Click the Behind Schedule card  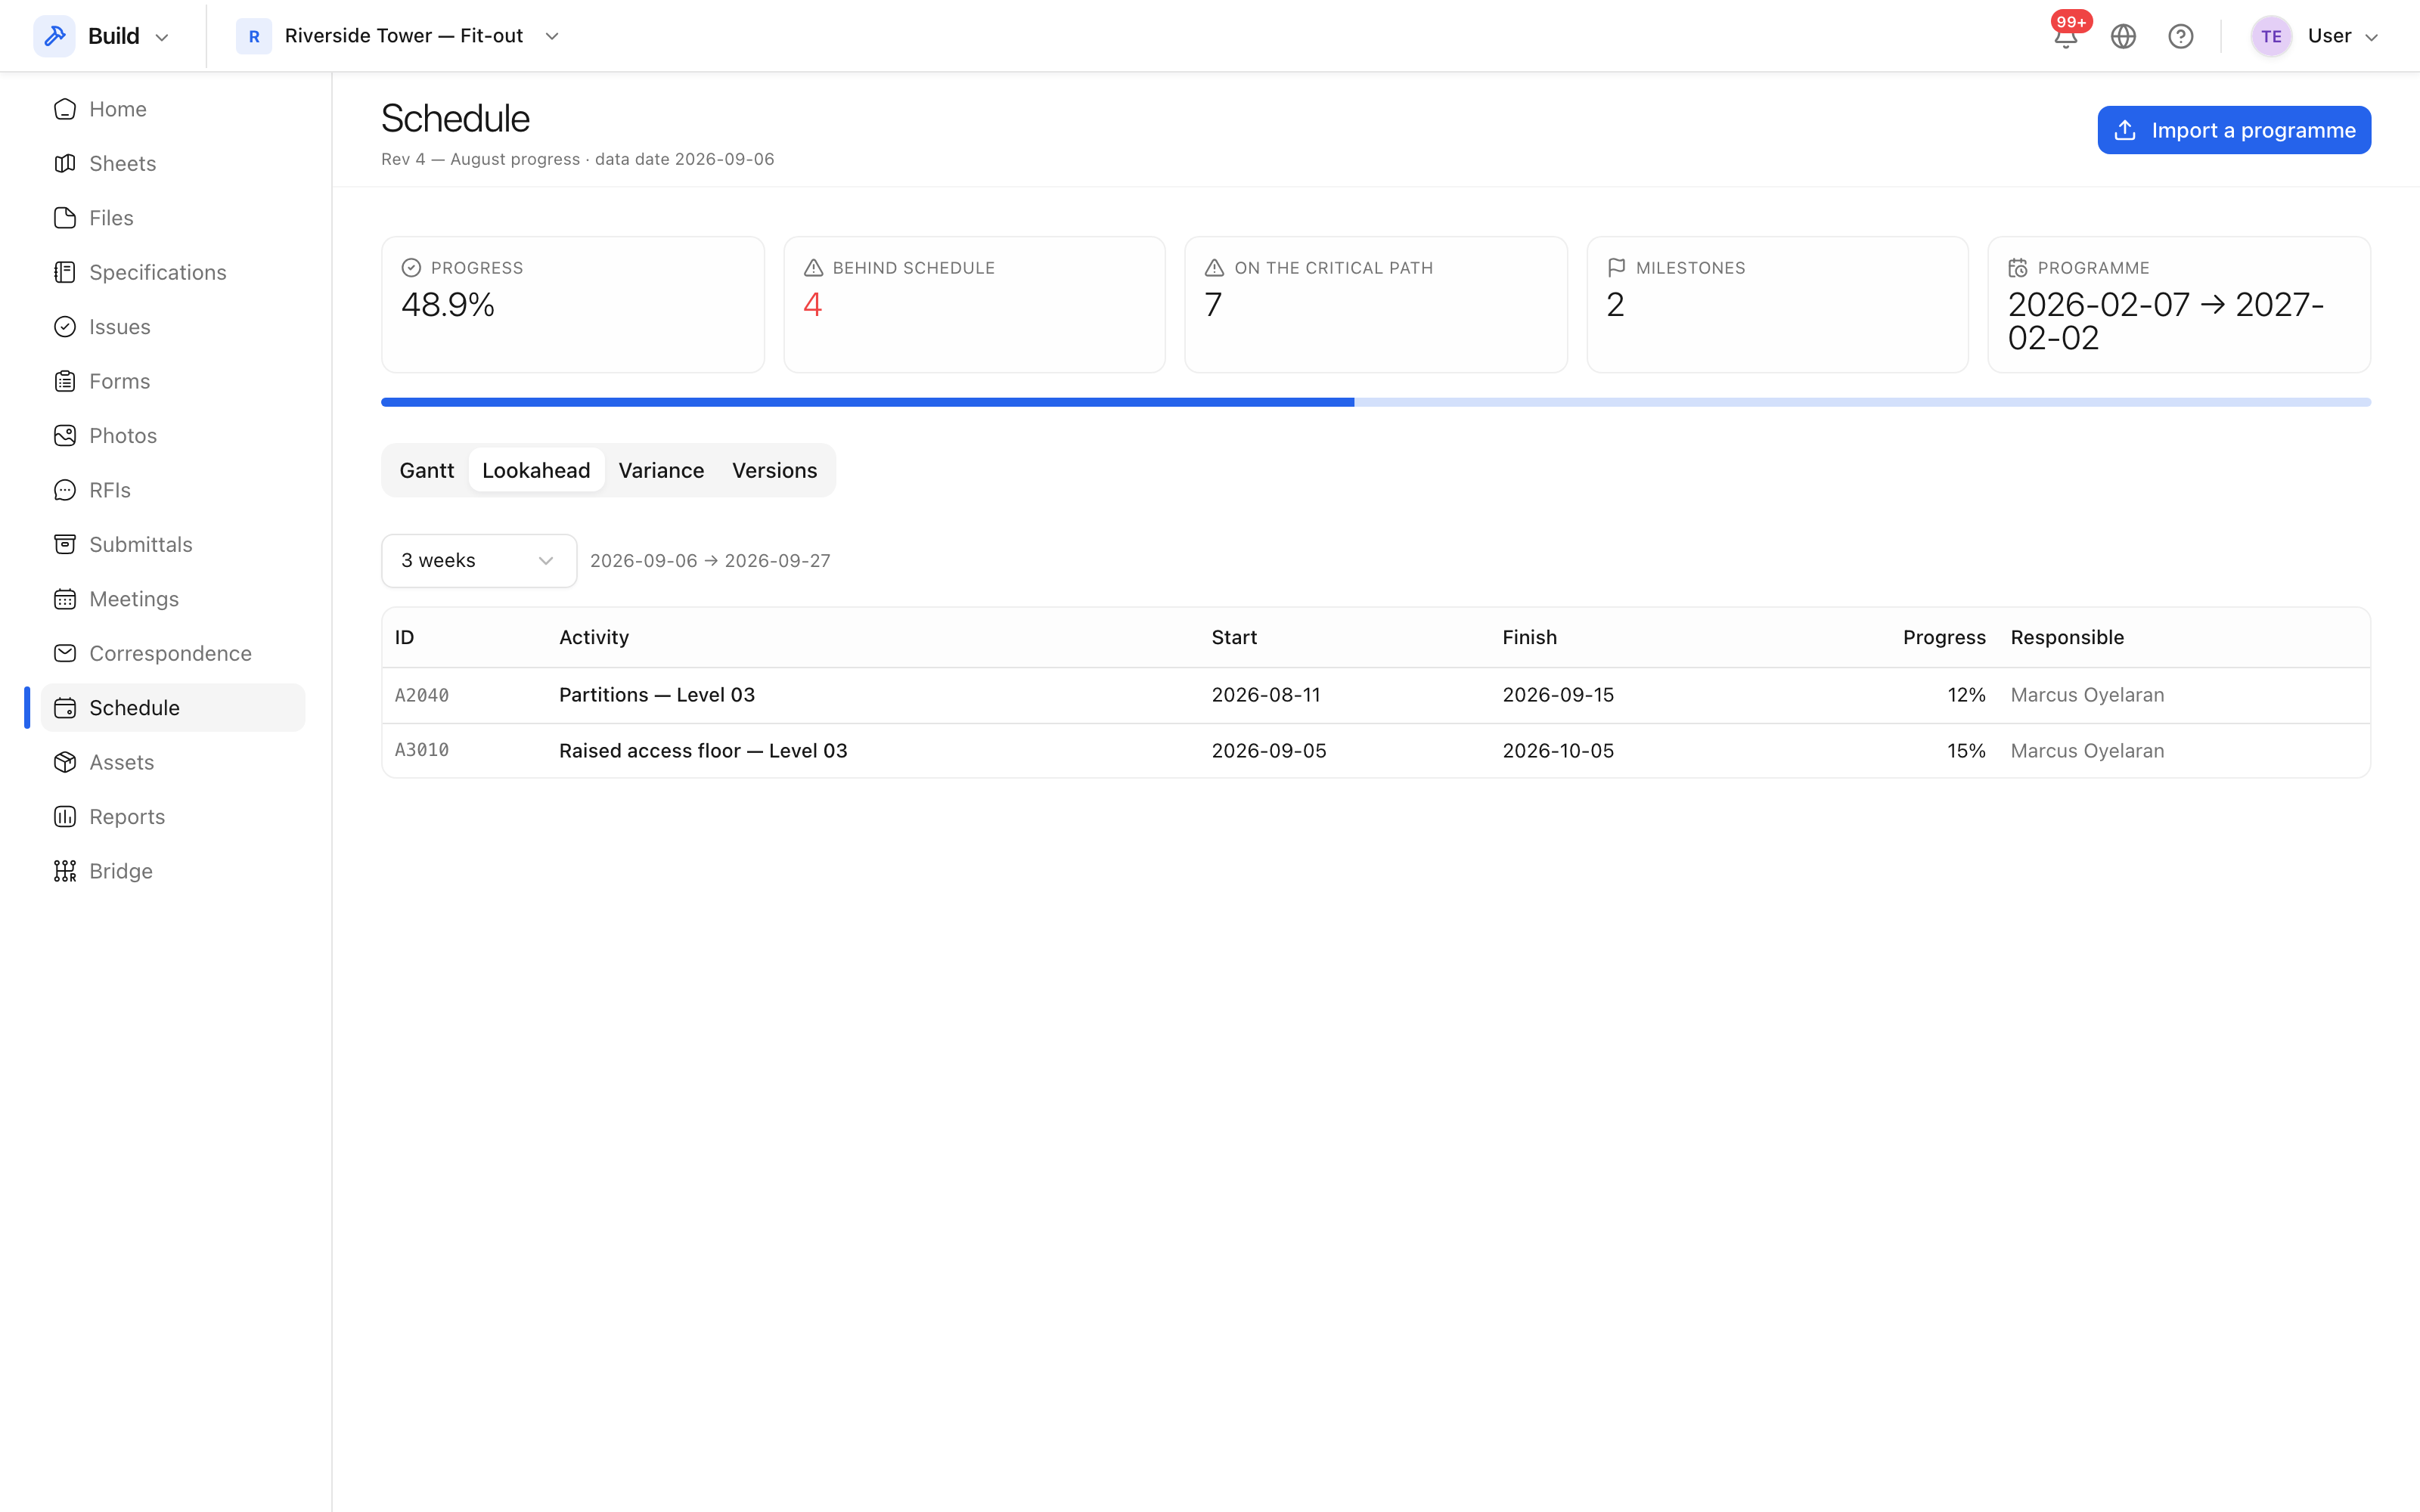point(974,305)
